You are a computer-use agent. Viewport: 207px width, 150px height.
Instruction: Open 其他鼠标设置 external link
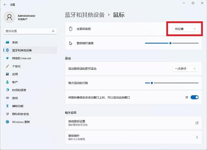pos(197,123)
